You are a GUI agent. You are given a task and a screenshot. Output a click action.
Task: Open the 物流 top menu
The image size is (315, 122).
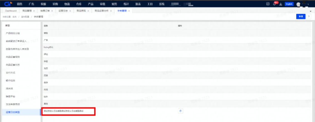pyautogui.click(x=67, y=4)
